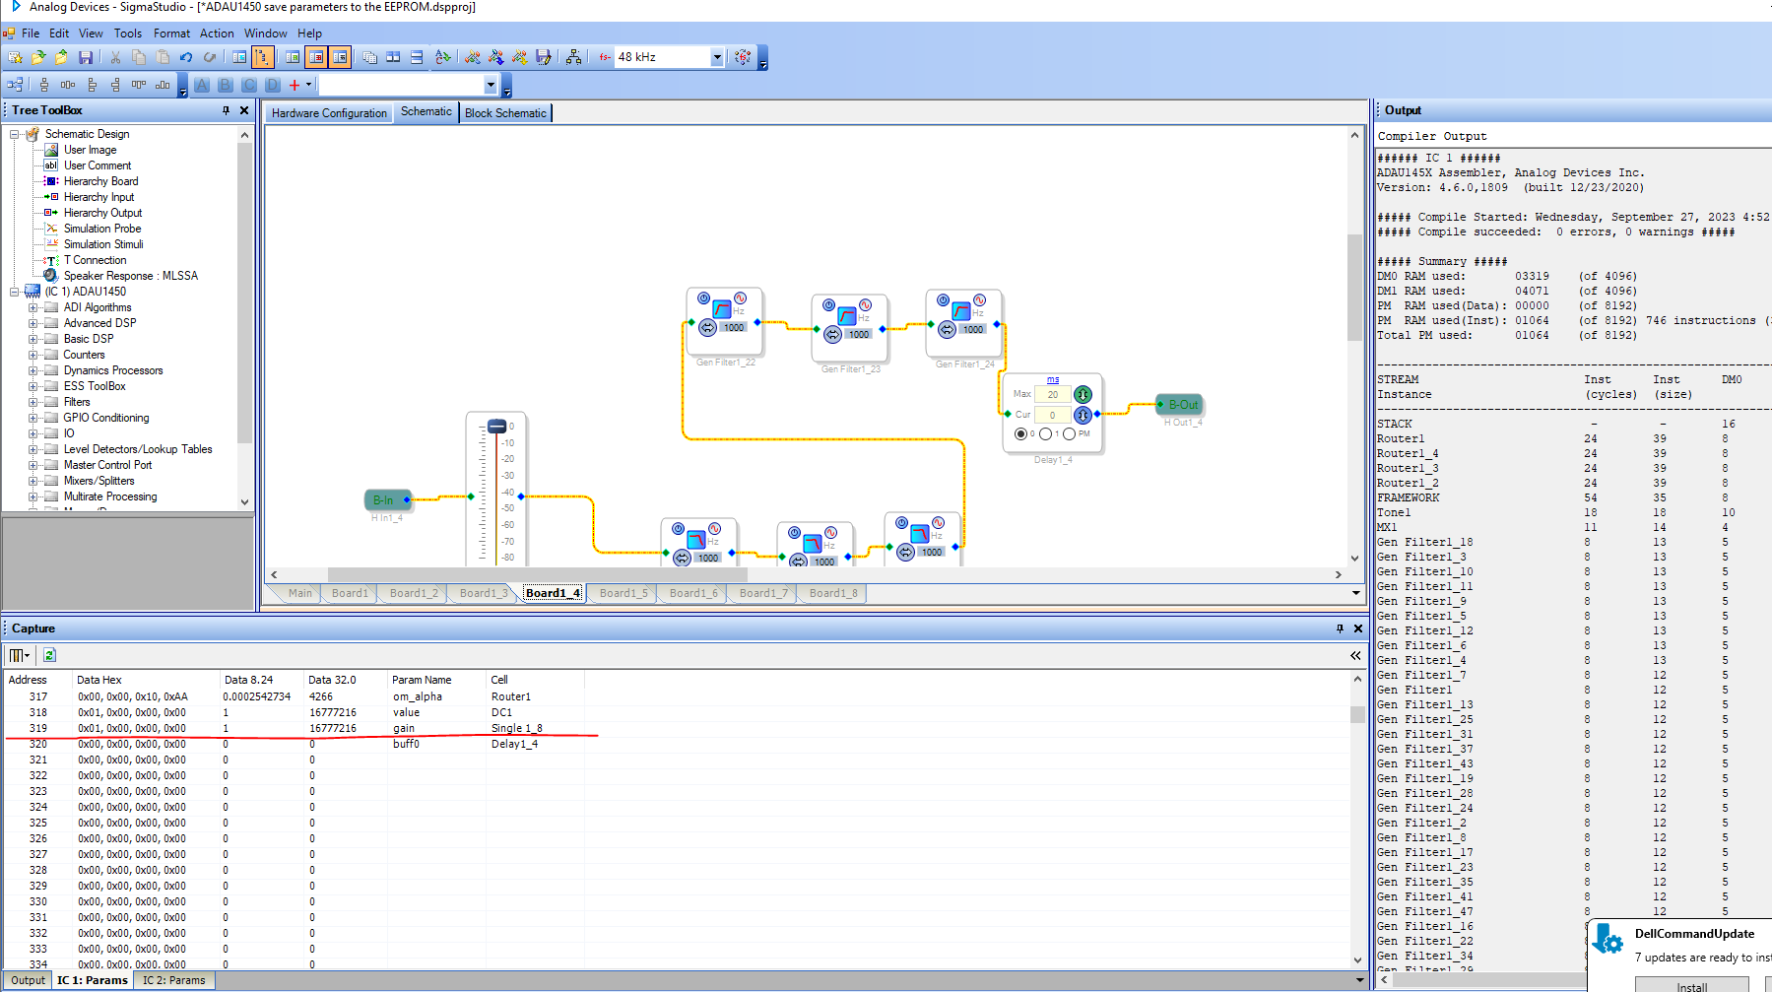Screen dimensions: 1772x992
Task: Click the Gen Filter1_22 filter type icon
Action: 722,308
